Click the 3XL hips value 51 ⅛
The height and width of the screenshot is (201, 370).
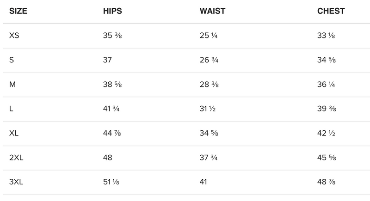coord(111,182)
